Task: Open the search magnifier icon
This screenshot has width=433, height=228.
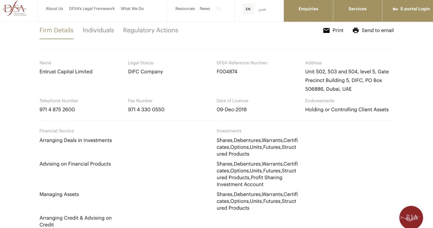Action: [218, 9]
